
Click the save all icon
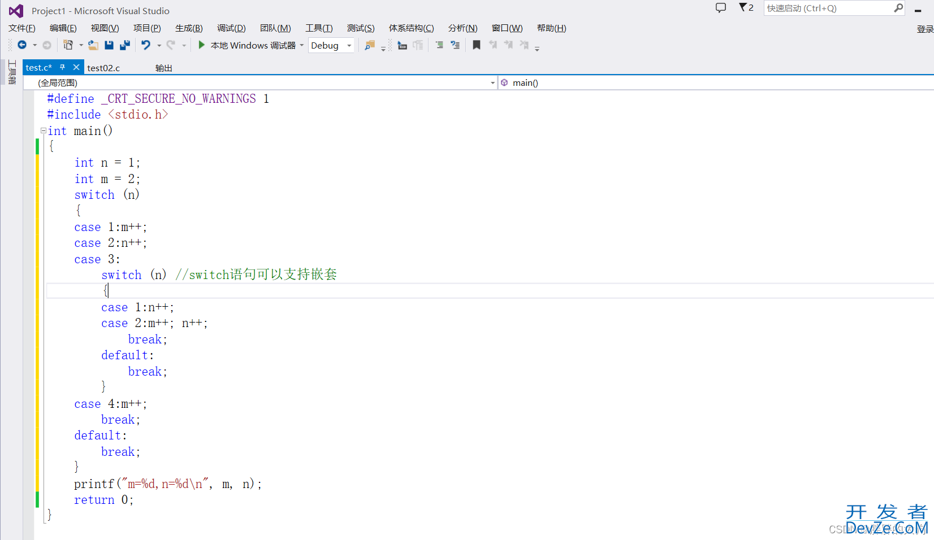[125, 45]
